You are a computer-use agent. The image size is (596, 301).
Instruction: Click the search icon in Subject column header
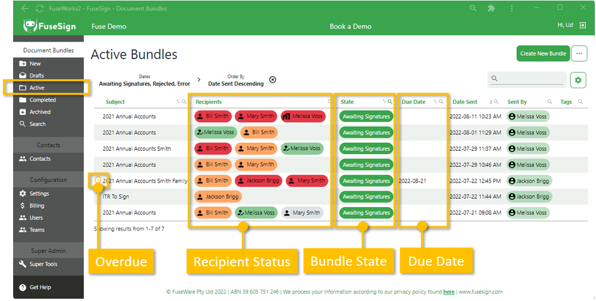coord(184,102)
